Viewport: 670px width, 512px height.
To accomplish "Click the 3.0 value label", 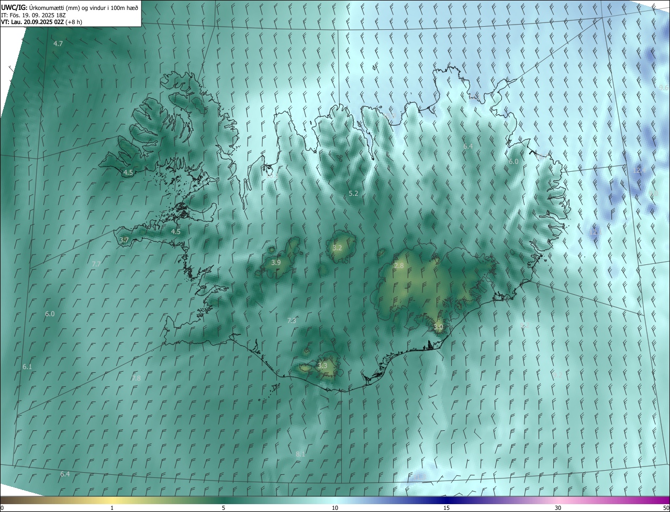I will (438, 327).
